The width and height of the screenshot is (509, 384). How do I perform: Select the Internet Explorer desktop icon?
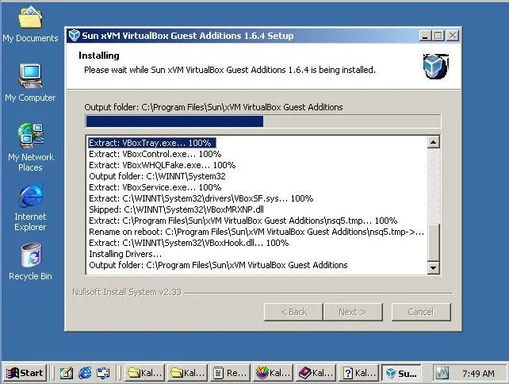coord(30,207)
